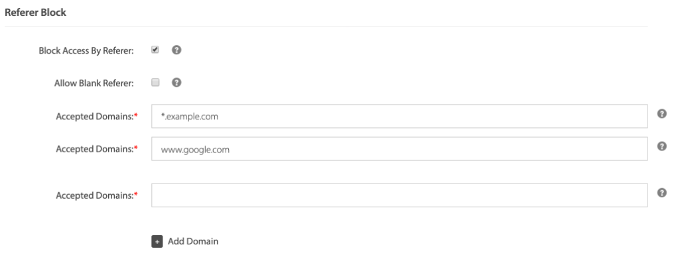Enable the Allow Blank Referer checkbox
Screen dimensions: 684x263
[x=155, y=82]
